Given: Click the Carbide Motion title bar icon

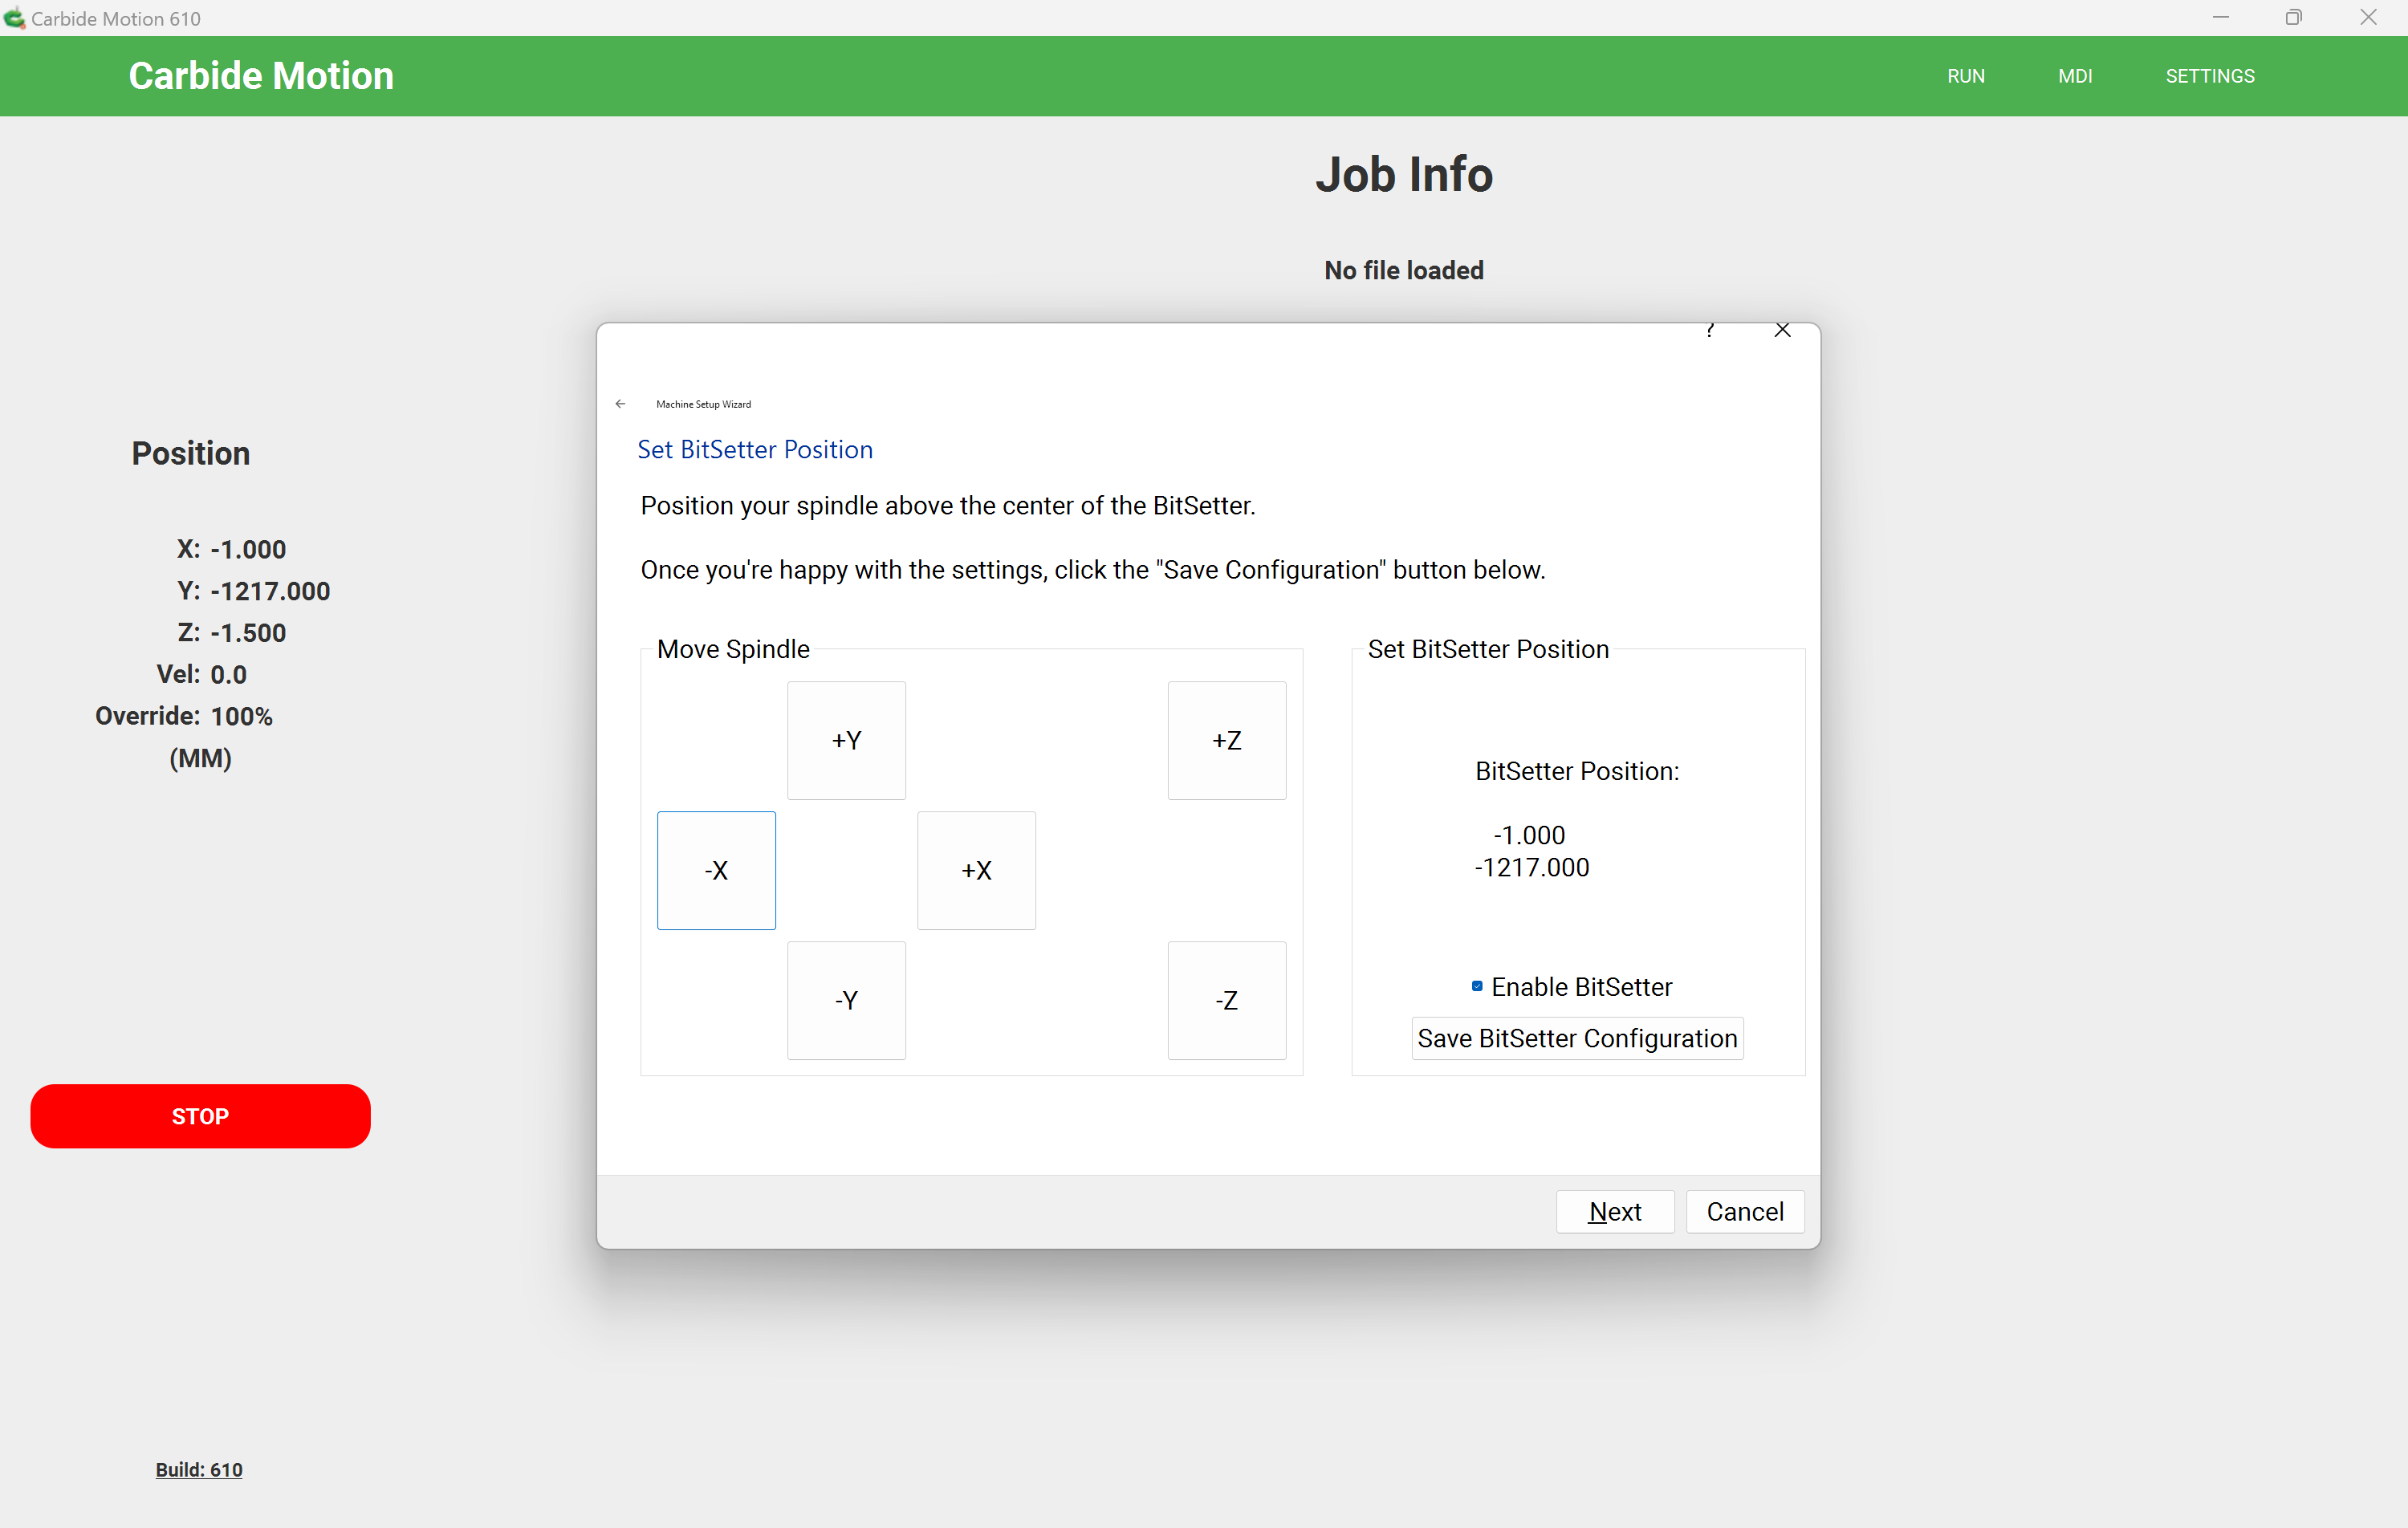Looking at the screenshot, I should tap(14, 18).
